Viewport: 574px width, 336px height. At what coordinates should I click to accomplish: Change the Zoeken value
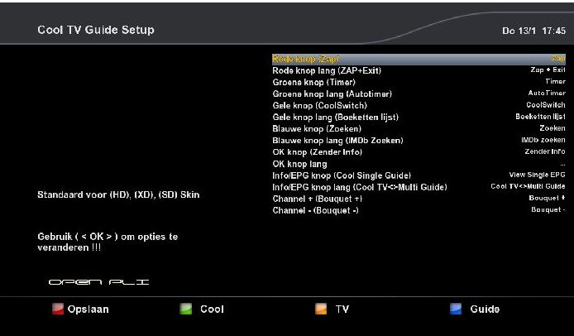pos(552,128)
